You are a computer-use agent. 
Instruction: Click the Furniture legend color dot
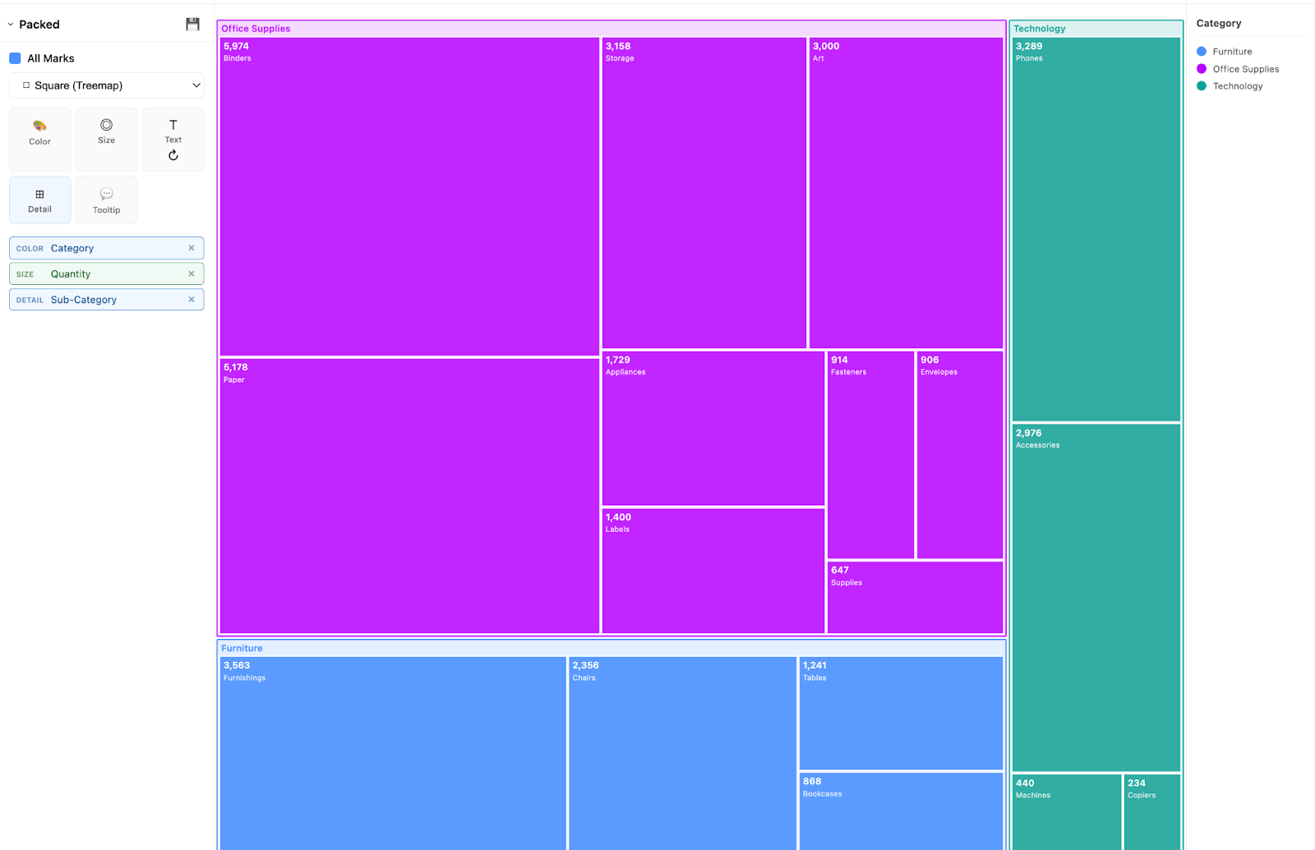point(1202,52)
